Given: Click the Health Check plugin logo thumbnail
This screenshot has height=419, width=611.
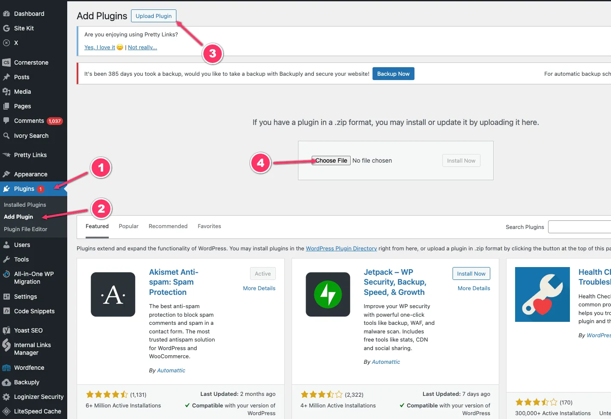Looking at the screenshot, I should coord(542,294).
